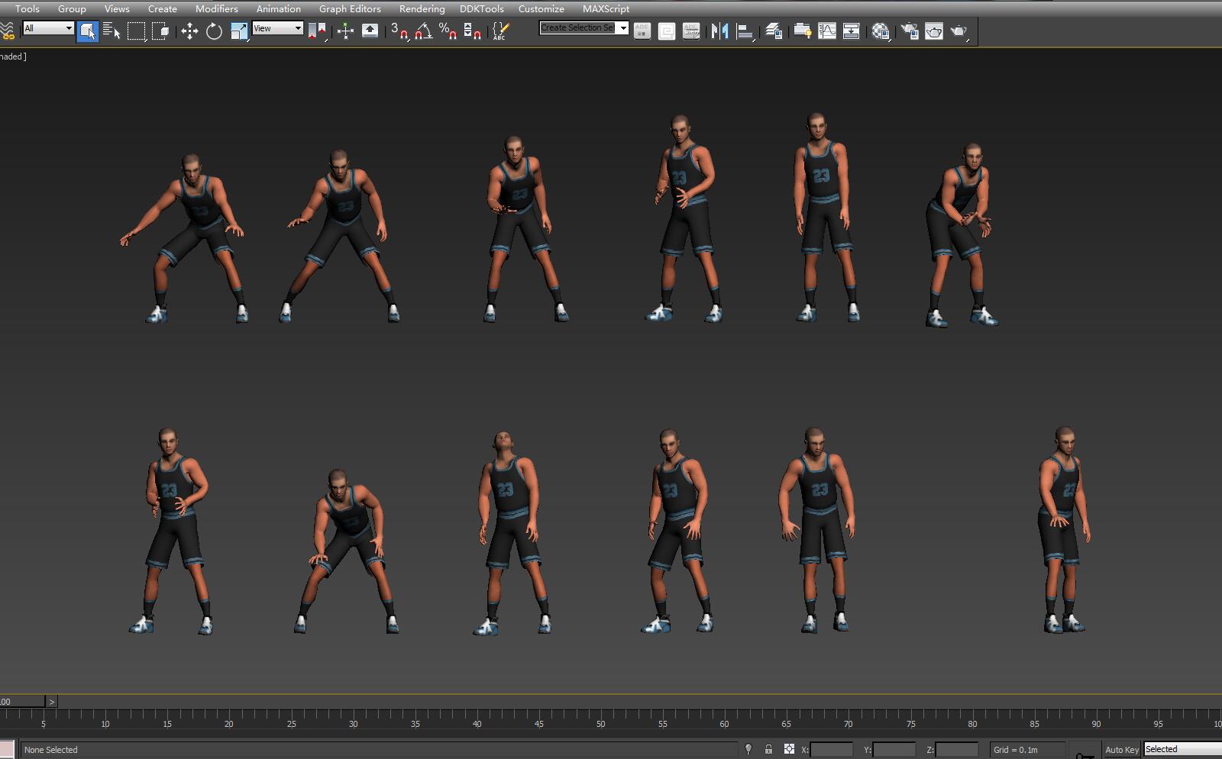Open the Material Editor

(881, 31)
